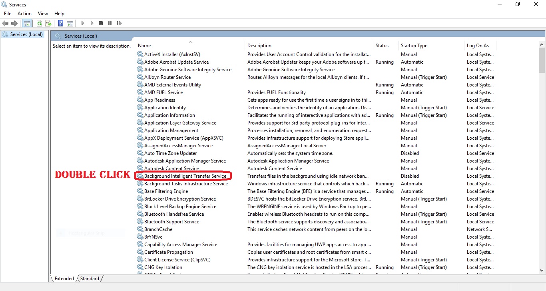Viewport: 546px width, 291px height.
Task: Click the gear icon beside ActiveX Installer (AxInstSV)
Action: (x=140, y=54)
